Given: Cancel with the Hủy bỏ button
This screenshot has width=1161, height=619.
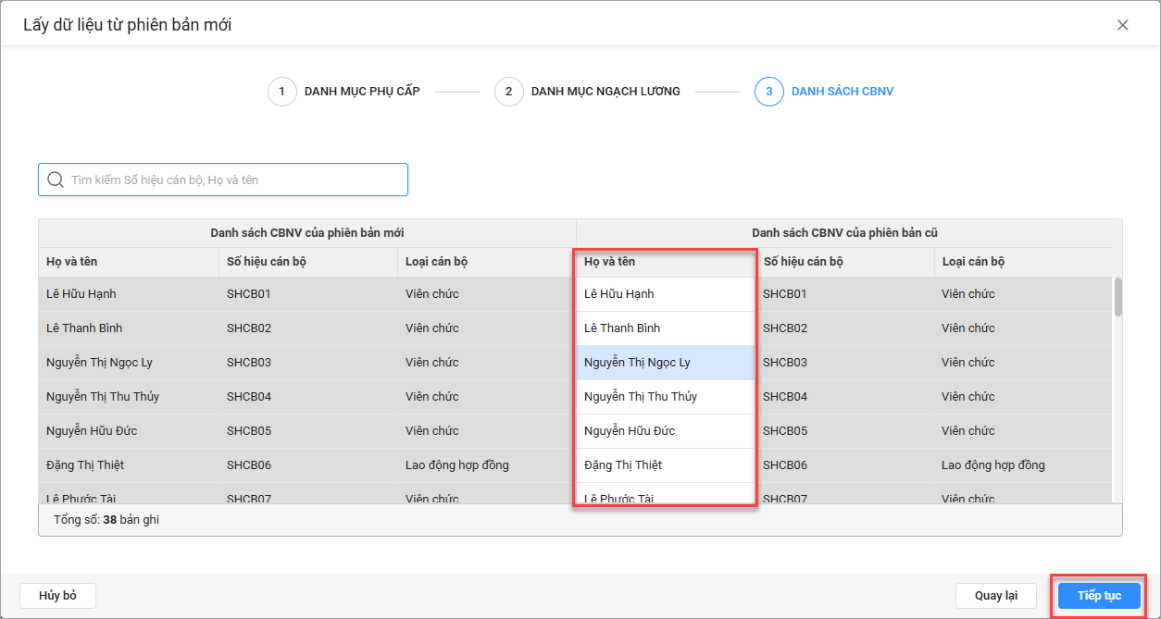Looking at the screenshot, I should (57, 596).
